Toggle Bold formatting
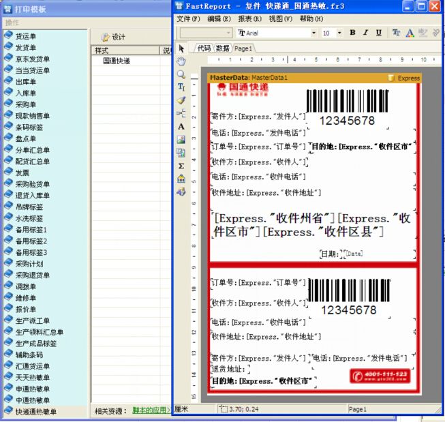Image resolution: width=445 pixels, height=422 pixels. tap(352, 32)
